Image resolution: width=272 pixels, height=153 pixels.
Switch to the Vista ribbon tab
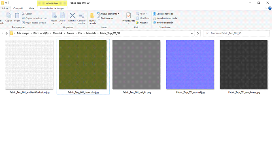[31, 8]
